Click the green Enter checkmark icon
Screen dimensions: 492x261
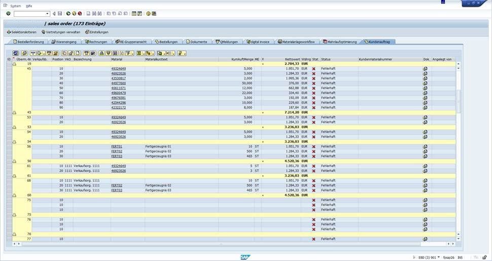(x=9, y=14)
